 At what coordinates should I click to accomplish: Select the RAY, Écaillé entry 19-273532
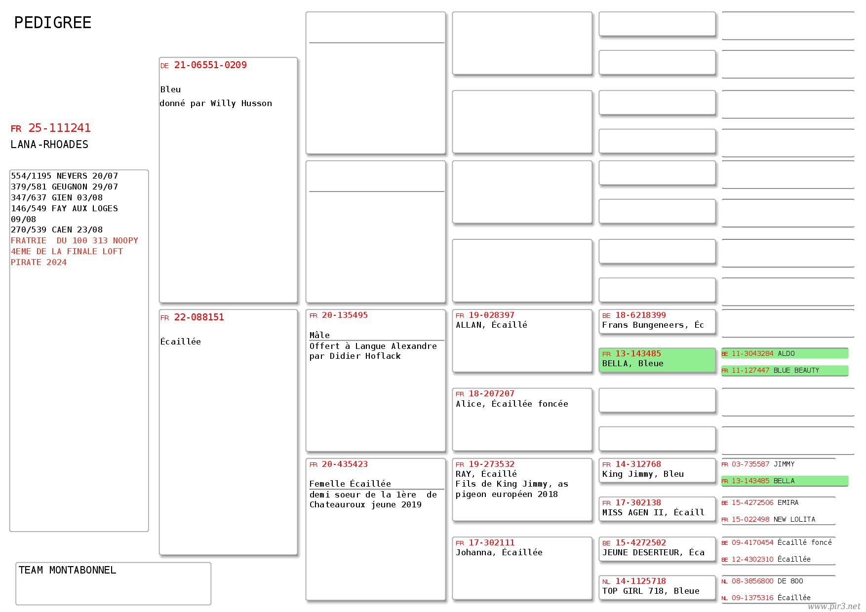click(522, 489)
